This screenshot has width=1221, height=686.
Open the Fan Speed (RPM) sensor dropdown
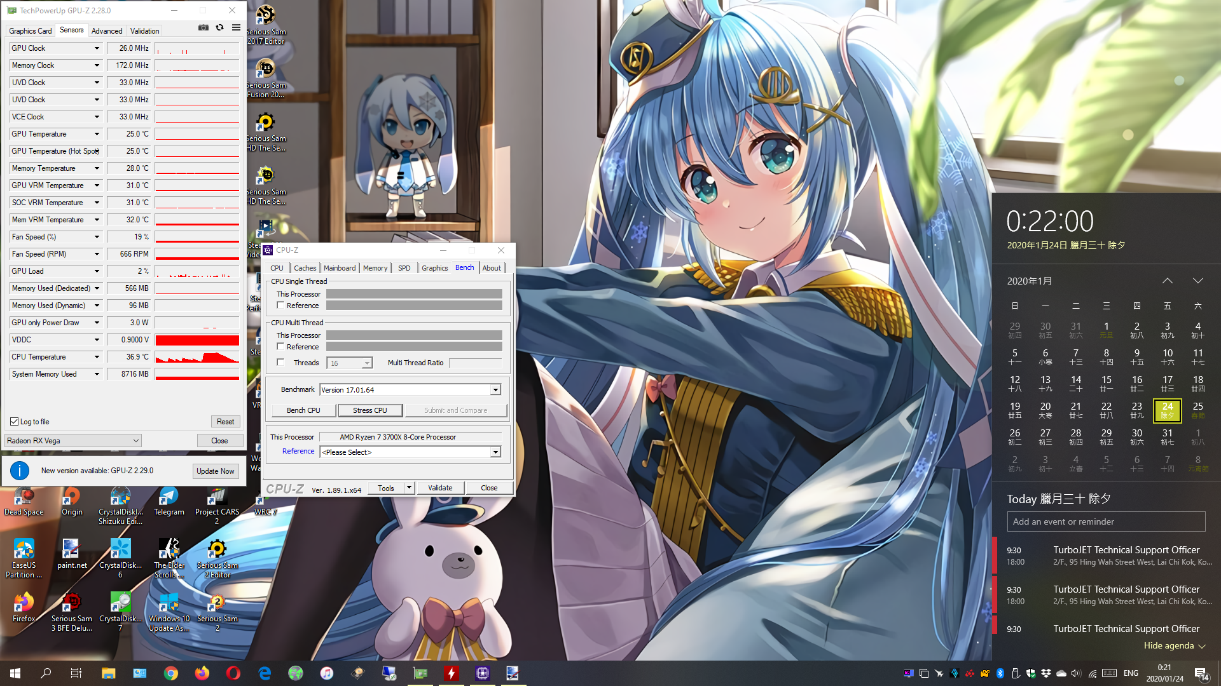[x=97, y=254]
